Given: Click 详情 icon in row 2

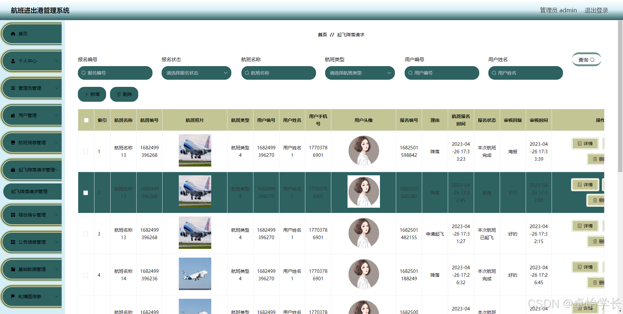Looking at the screenshot, I should [x=580, y=185].
